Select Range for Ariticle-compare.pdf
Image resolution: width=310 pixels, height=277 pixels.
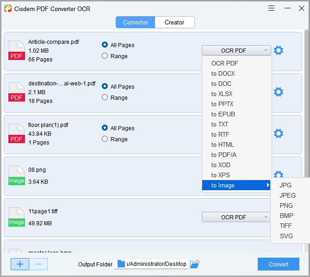click(x=115, y=56)
